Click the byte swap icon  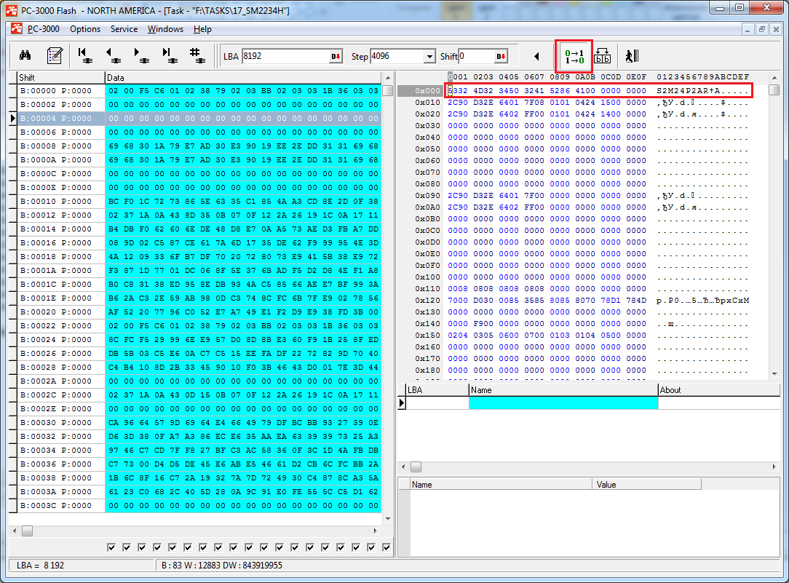[x=603, y=57]
